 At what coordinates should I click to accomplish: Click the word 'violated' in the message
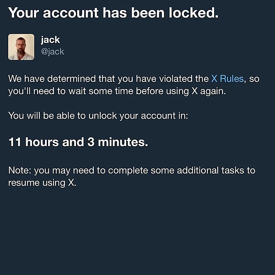tap(175, 79)
